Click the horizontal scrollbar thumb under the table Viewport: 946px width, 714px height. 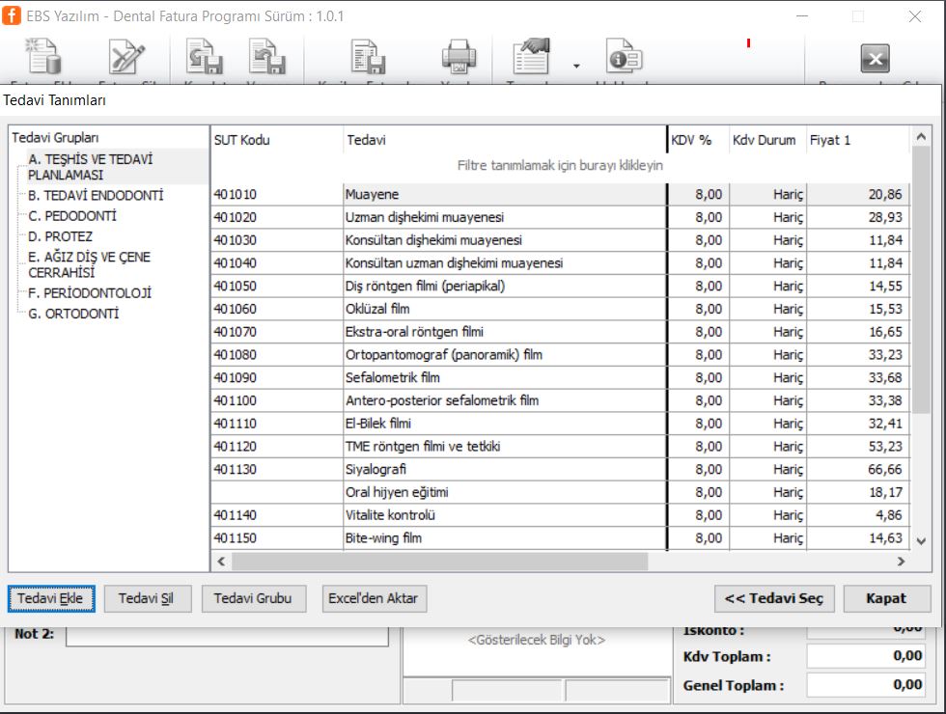(x=440, y=562)
